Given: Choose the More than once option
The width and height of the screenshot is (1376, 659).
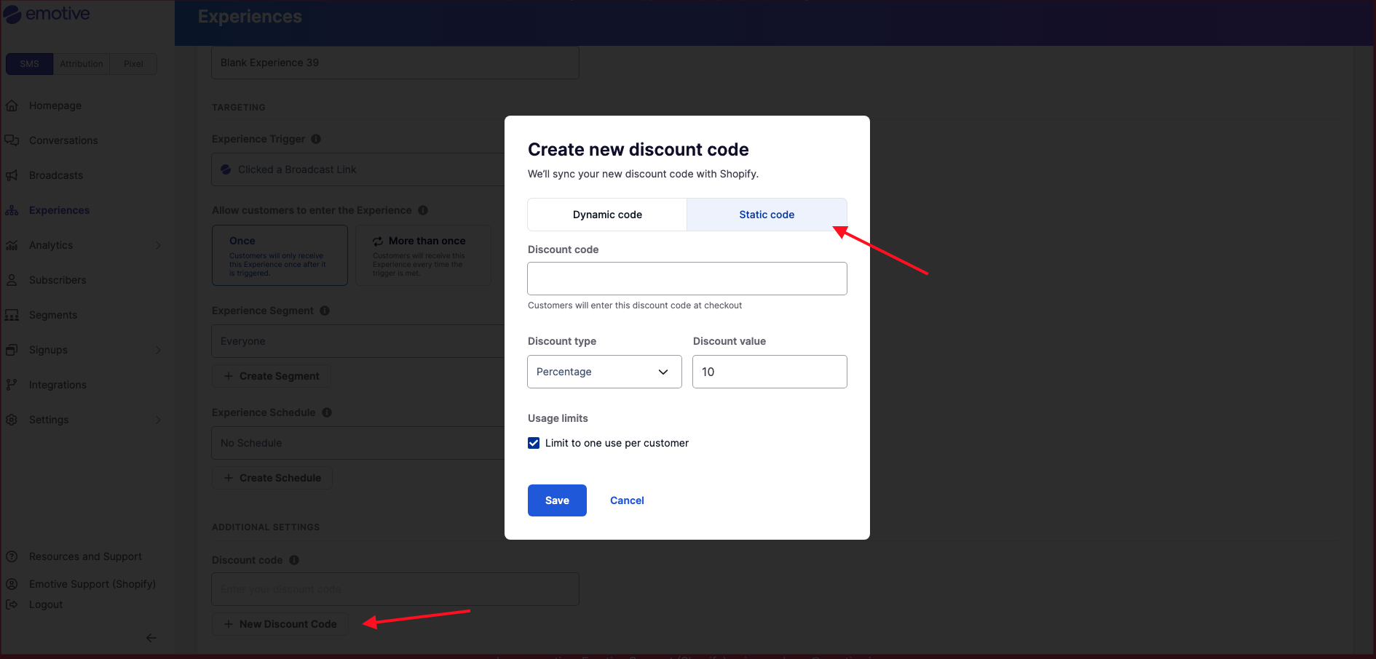Looking at the screenshot, I should pyautogui.click(x=424, y=255).
